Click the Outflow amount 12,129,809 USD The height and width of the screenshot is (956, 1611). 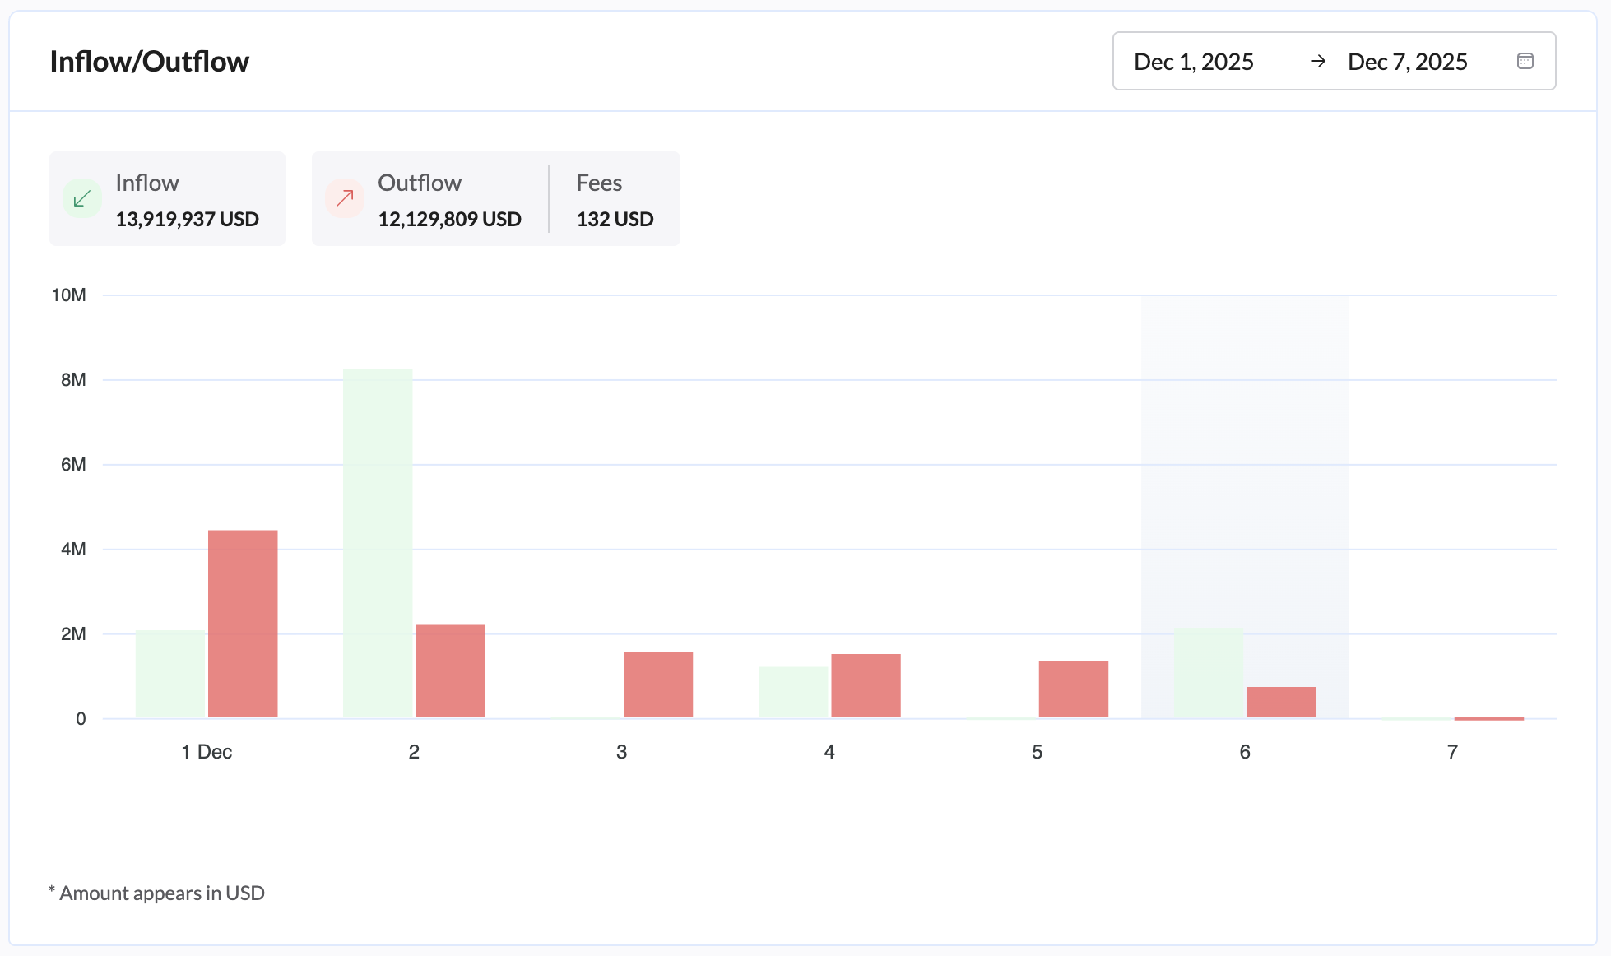[x=449, y=220]
